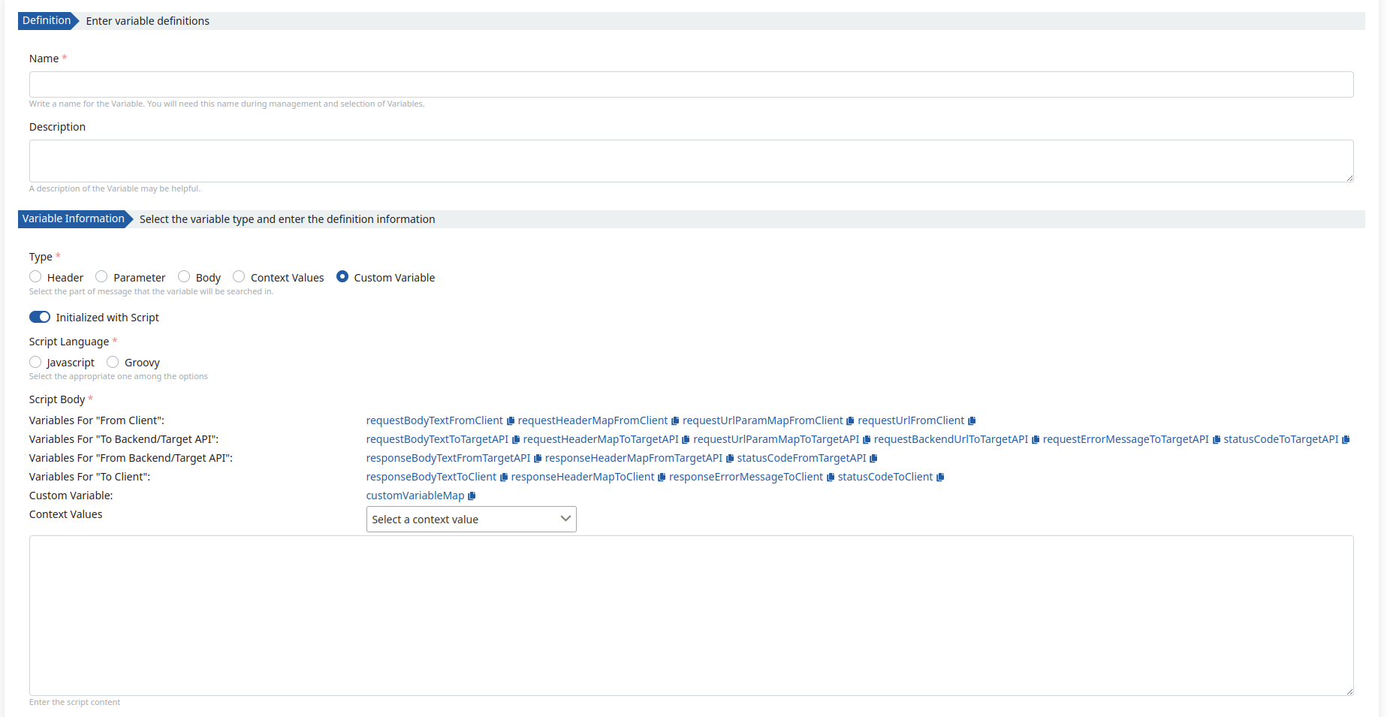Select Javascript script language option
This screenshot has height=717, width=1390.
[x=35, y=362]
